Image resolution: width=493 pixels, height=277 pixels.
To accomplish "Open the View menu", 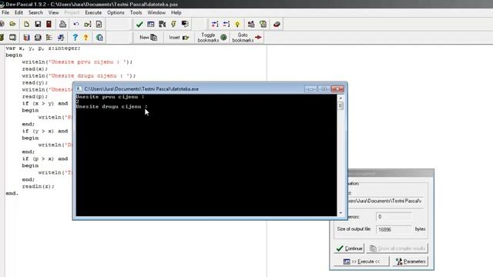I will coord(53,12).
